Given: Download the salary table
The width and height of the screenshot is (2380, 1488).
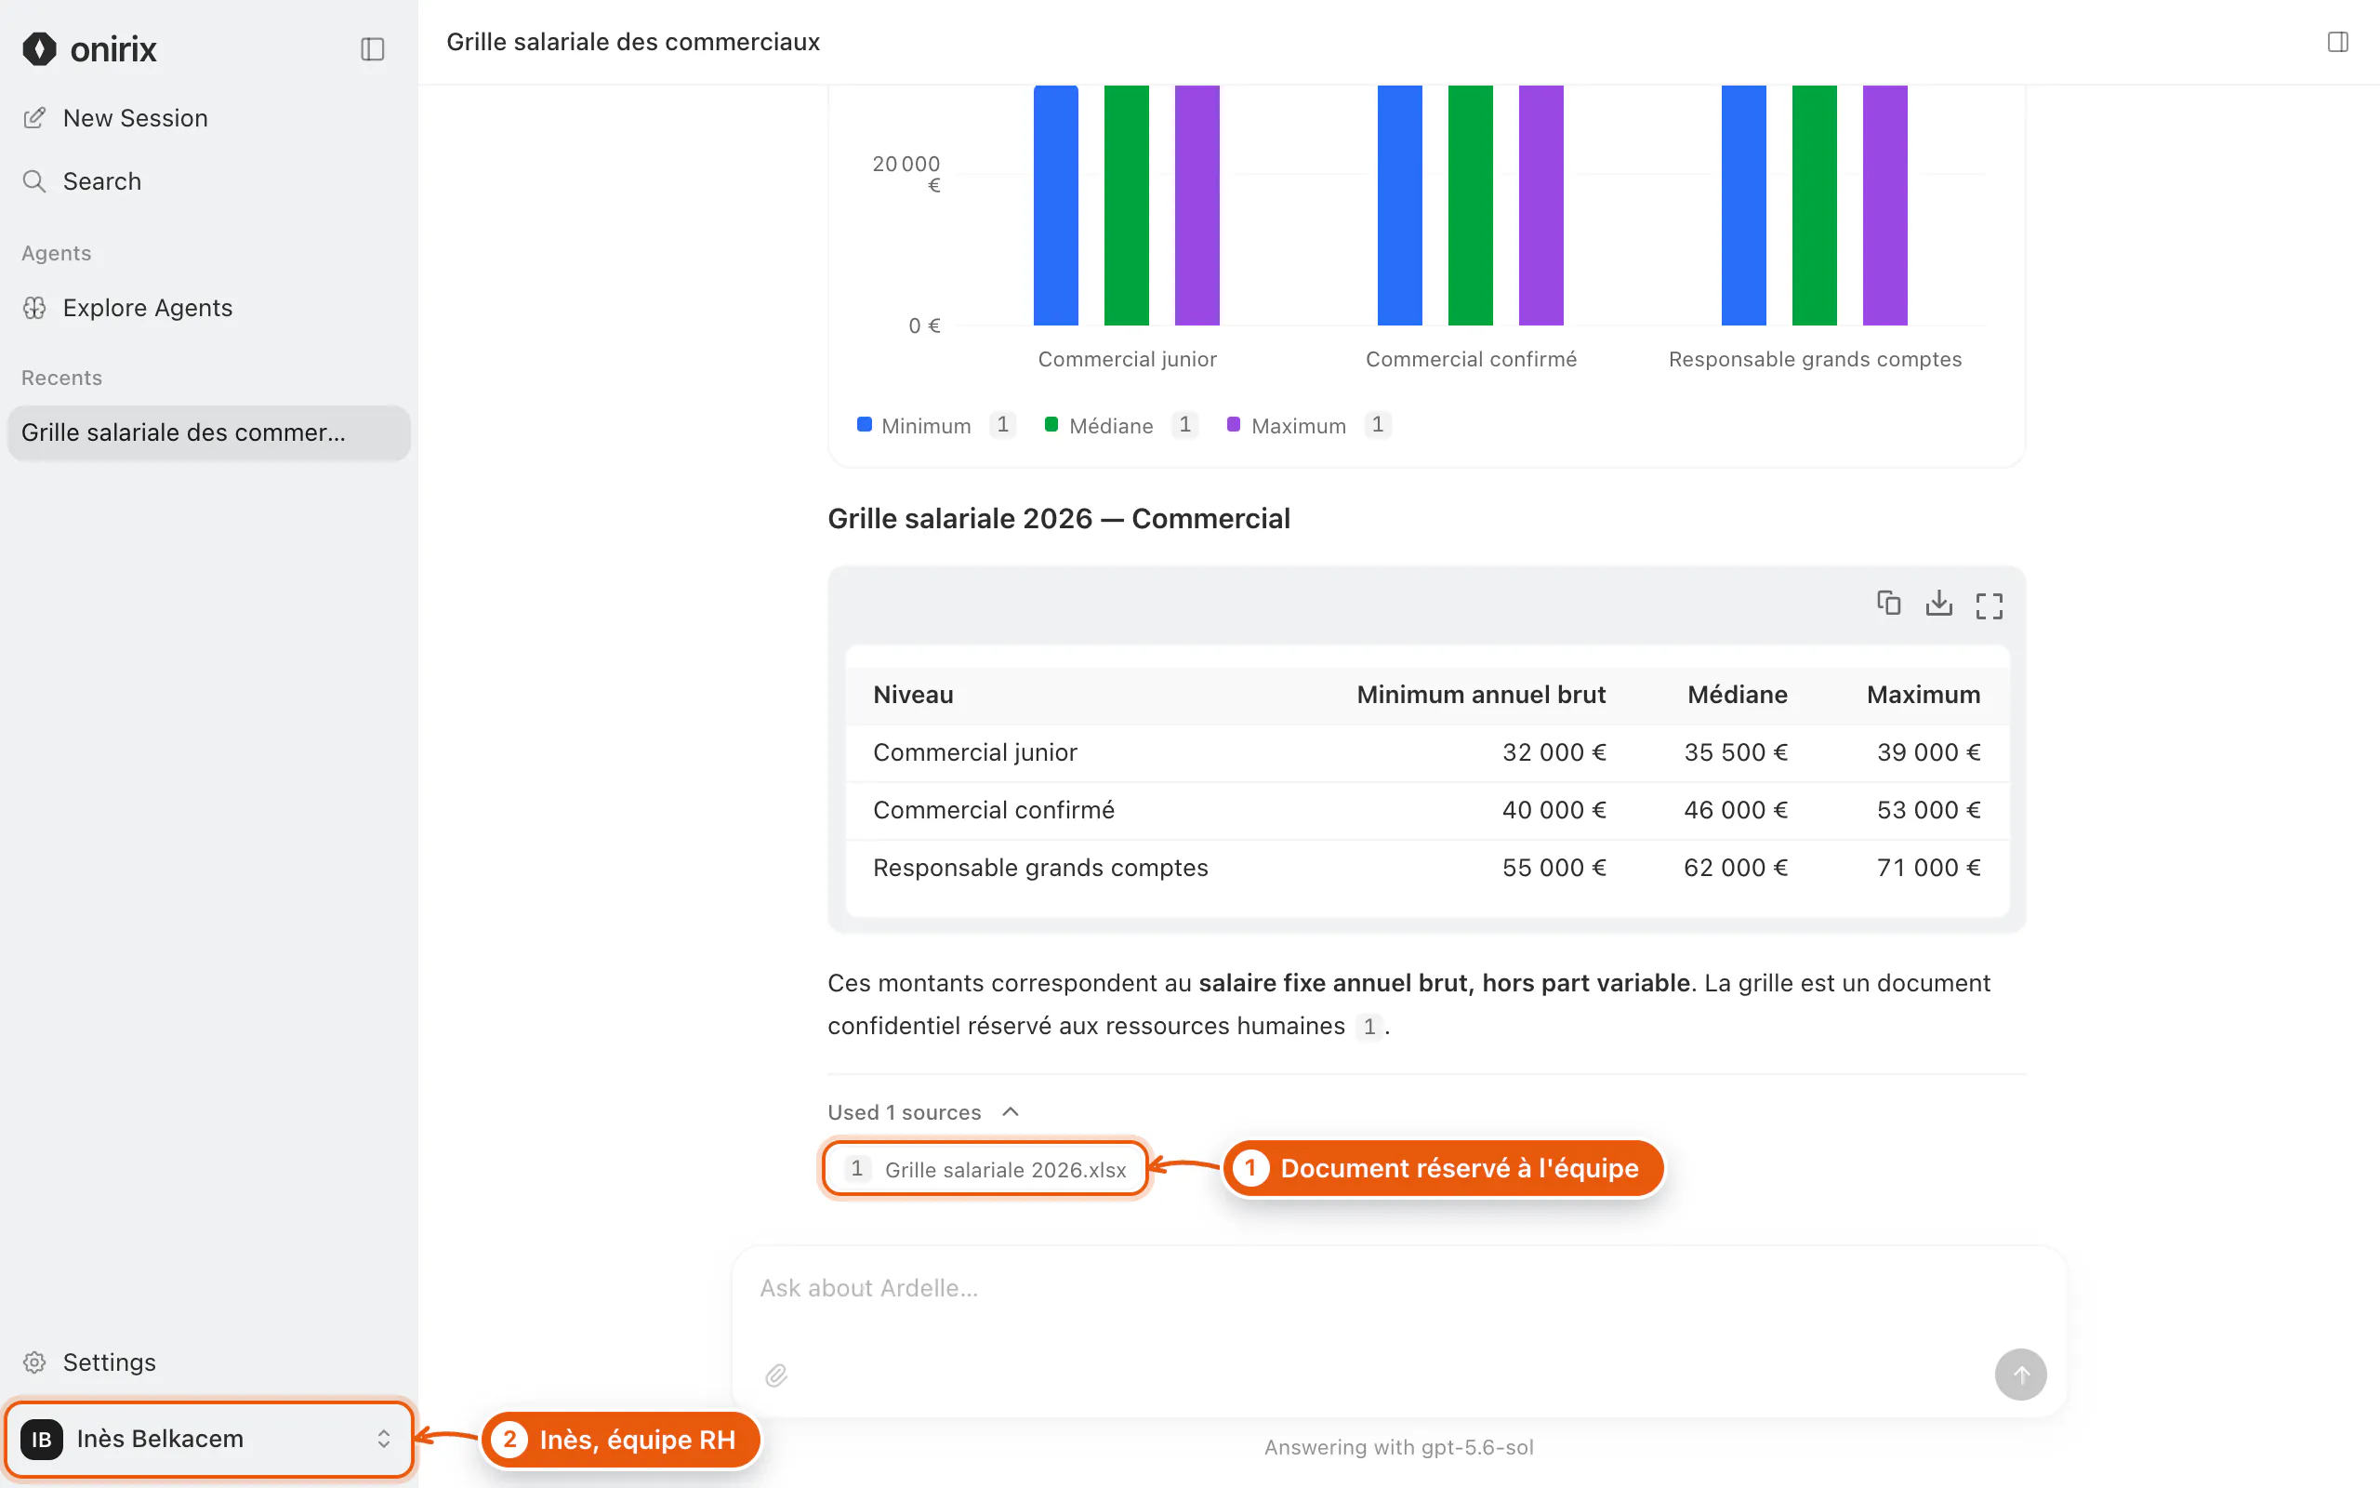Looking at the screenshot, I should (1938, 604).
